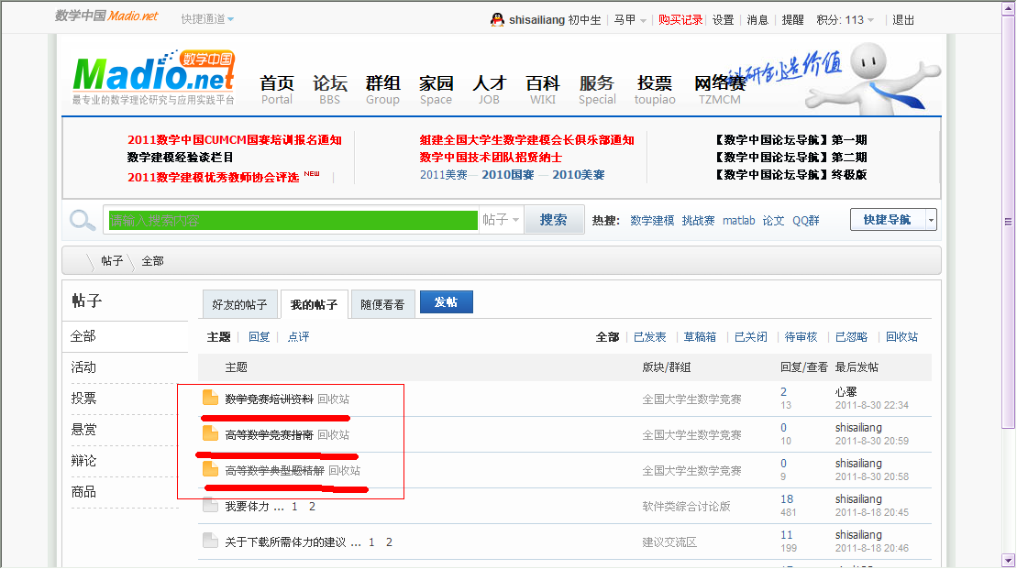This screenshot has height=569, width=1017.
Task: Switch to 好友的帖子 tab
Action: (239, 304)
